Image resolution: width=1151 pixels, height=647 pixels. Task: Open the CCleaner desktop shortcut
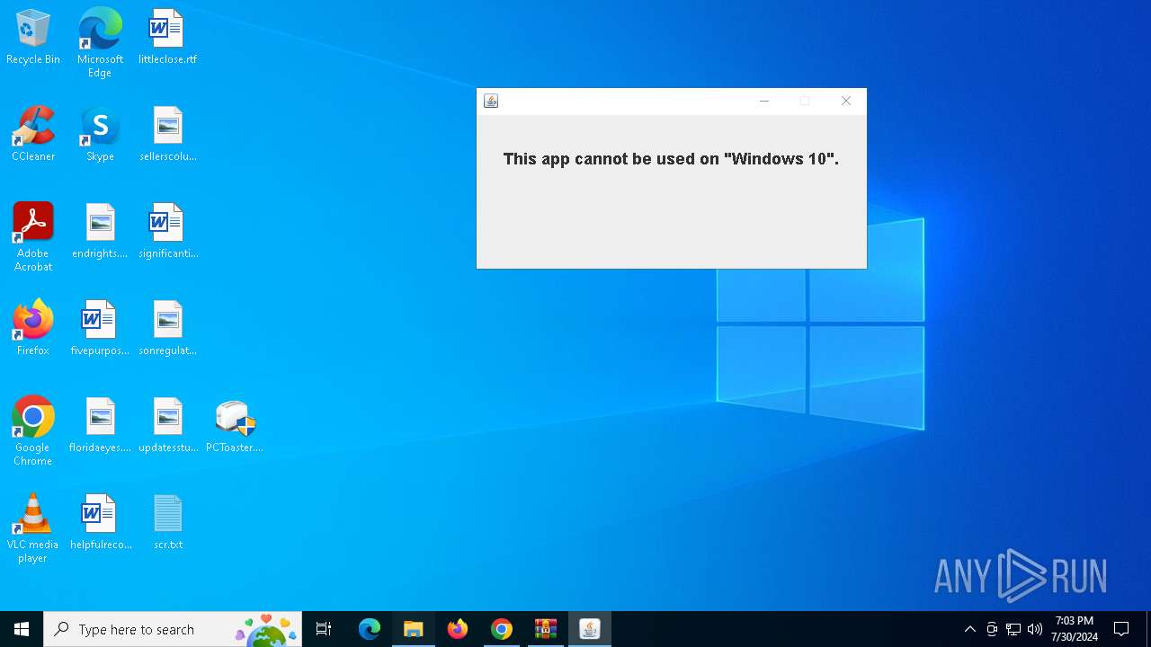pos(33,135)
